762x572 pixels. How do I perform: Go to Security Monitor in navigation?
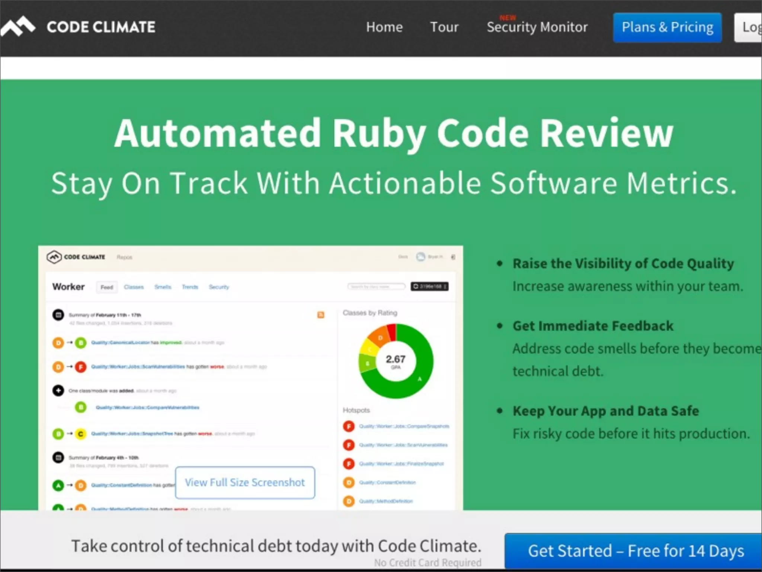(537, 27)
